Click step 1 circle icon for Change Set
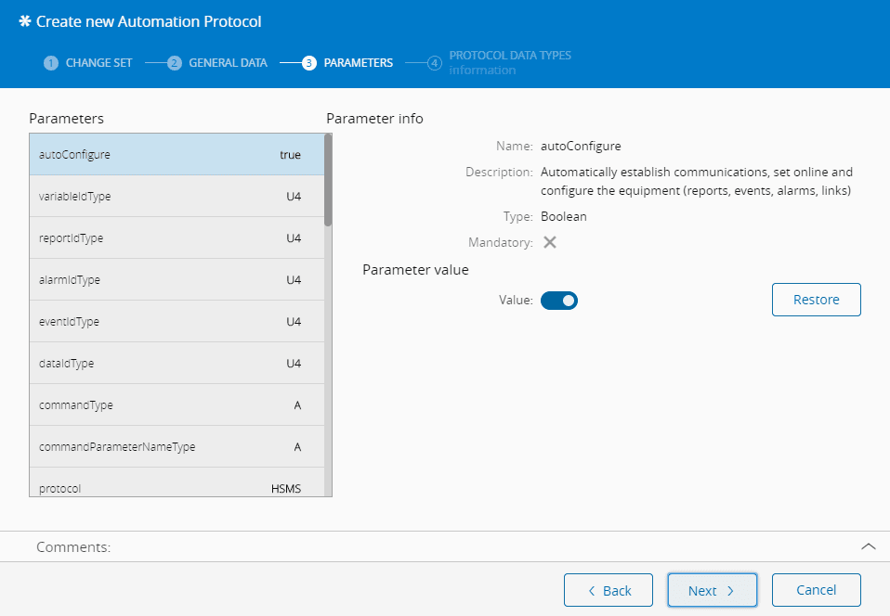Viewport: 890px width, 616px height. tap(51, 63)
